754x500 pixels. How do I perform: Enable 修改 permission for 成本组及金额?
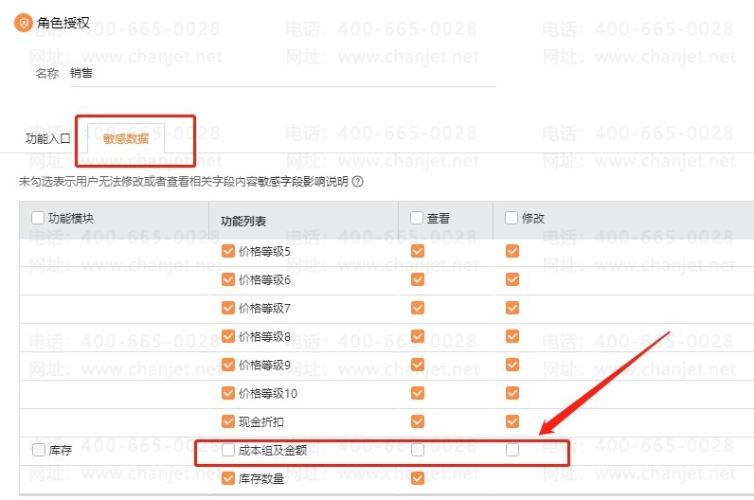pyautogui.click(x=512, y=450)
